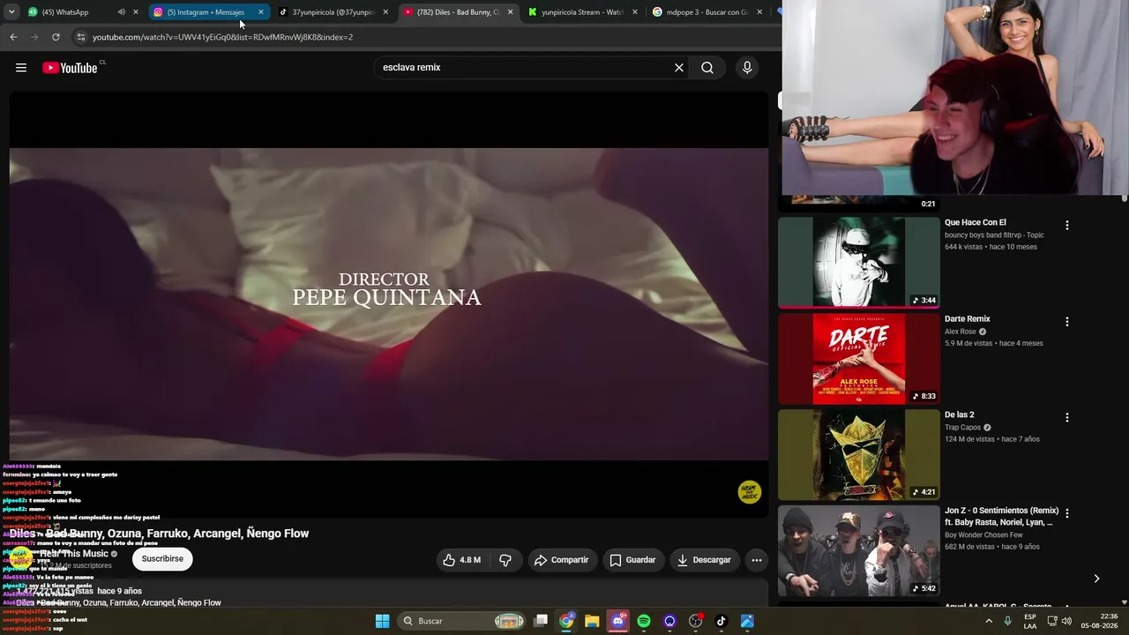Open OBS Studio from the taskbar
1129x635 pixels.
coord(695,621)
